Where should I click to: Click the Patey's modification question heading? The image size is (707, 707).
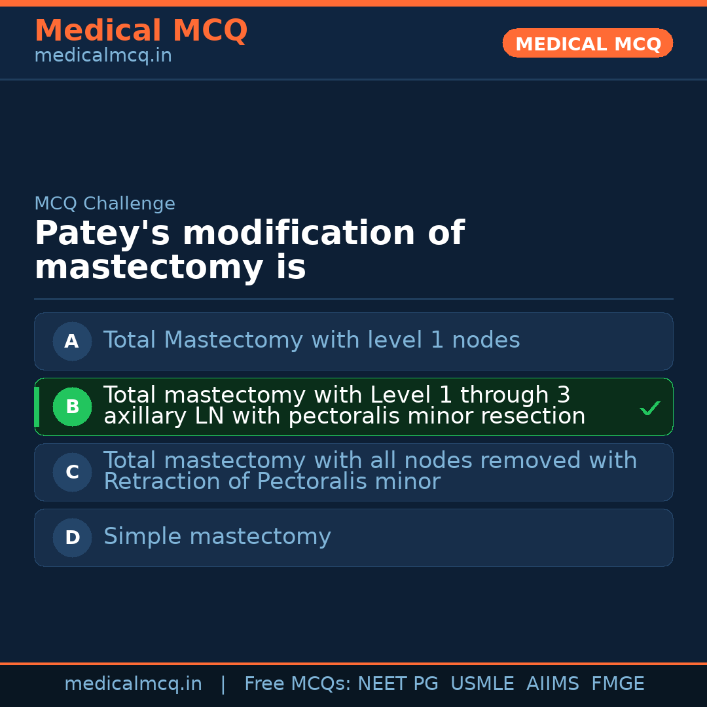pyautogui.click(x=249, y=251)
